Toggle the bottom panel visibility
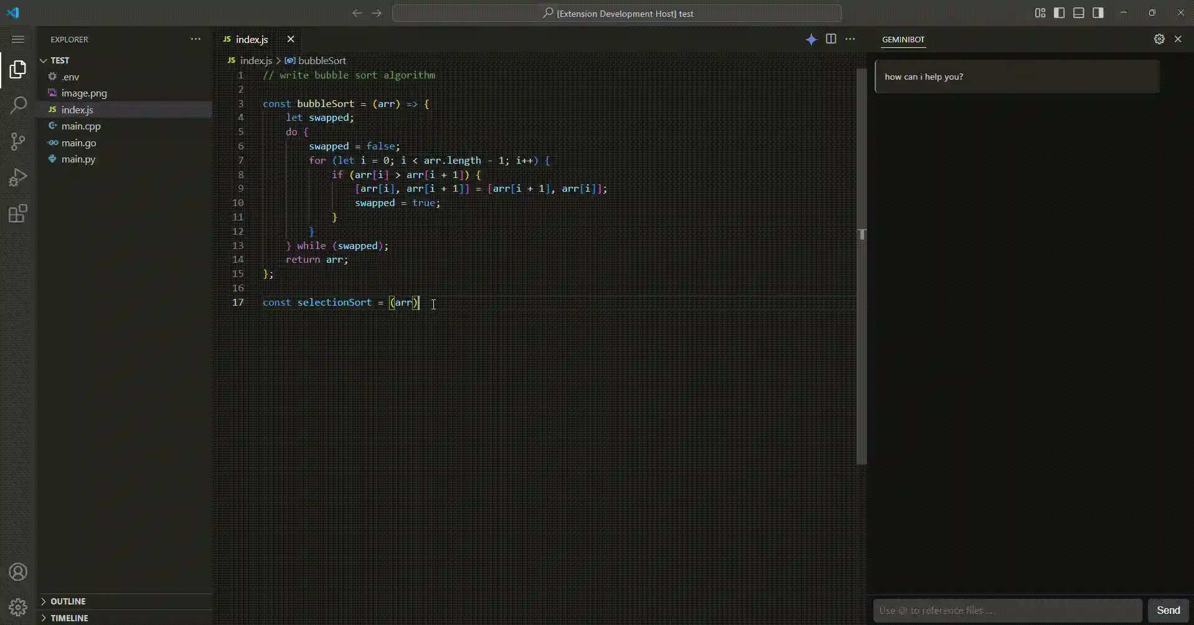 (1078, 13)
